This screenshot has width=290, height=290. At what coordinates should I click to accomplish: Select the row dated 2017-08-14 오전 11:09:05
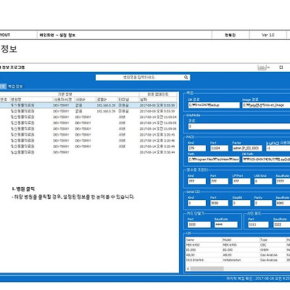(88, 123)
